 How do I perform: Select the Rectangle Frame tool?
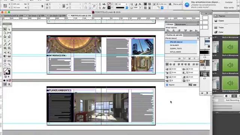[x=5, y=48]
